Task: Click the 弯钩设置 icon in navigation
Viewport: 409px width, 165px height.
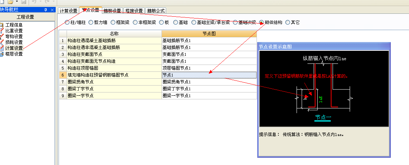Action: pyautogui.click(x=1, y=36)
